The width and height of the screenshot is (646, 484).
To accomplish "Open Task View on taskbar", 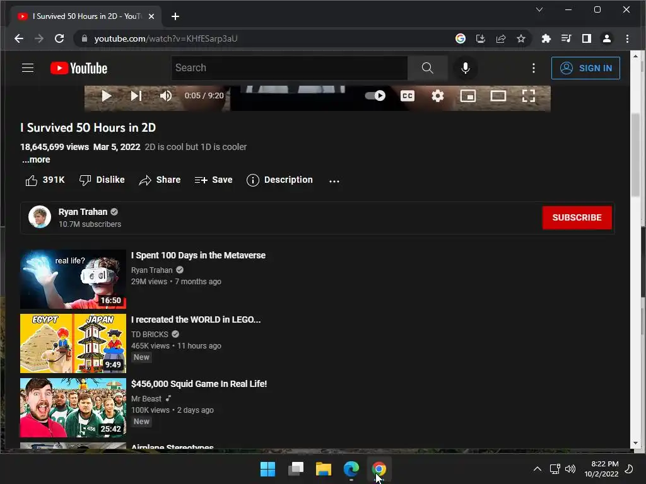I will click(296, 469).
